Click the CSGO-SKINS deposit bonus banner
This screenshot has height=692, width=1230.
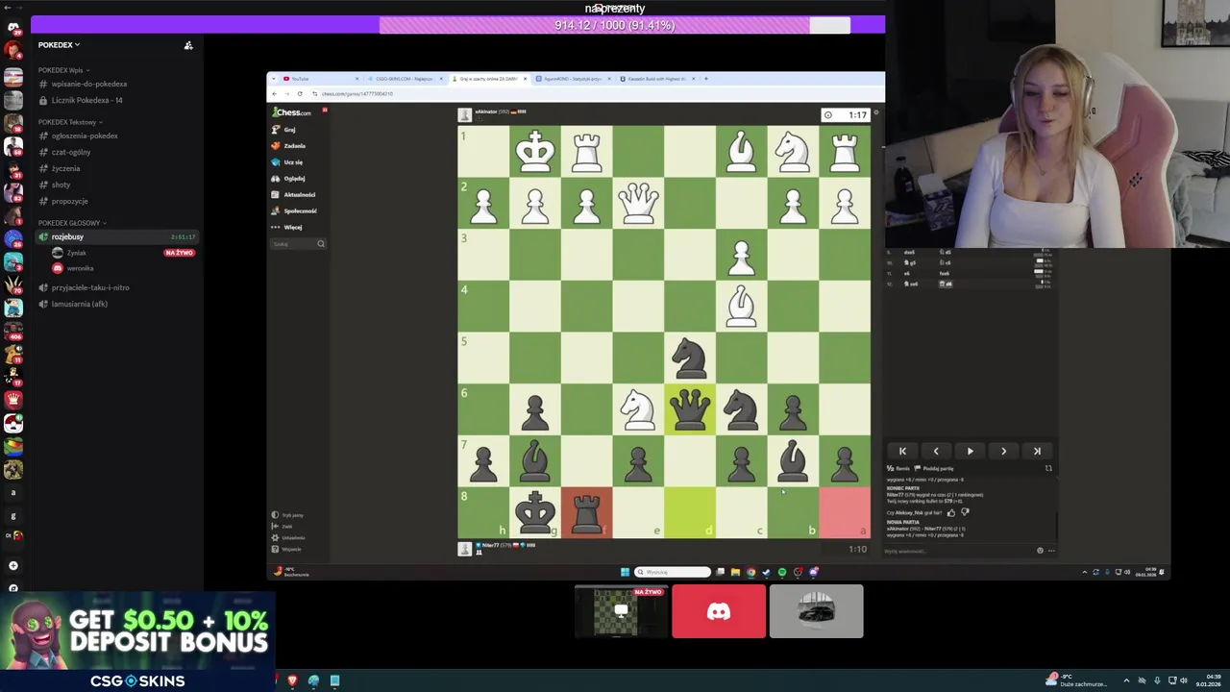(x=138, y=641)
